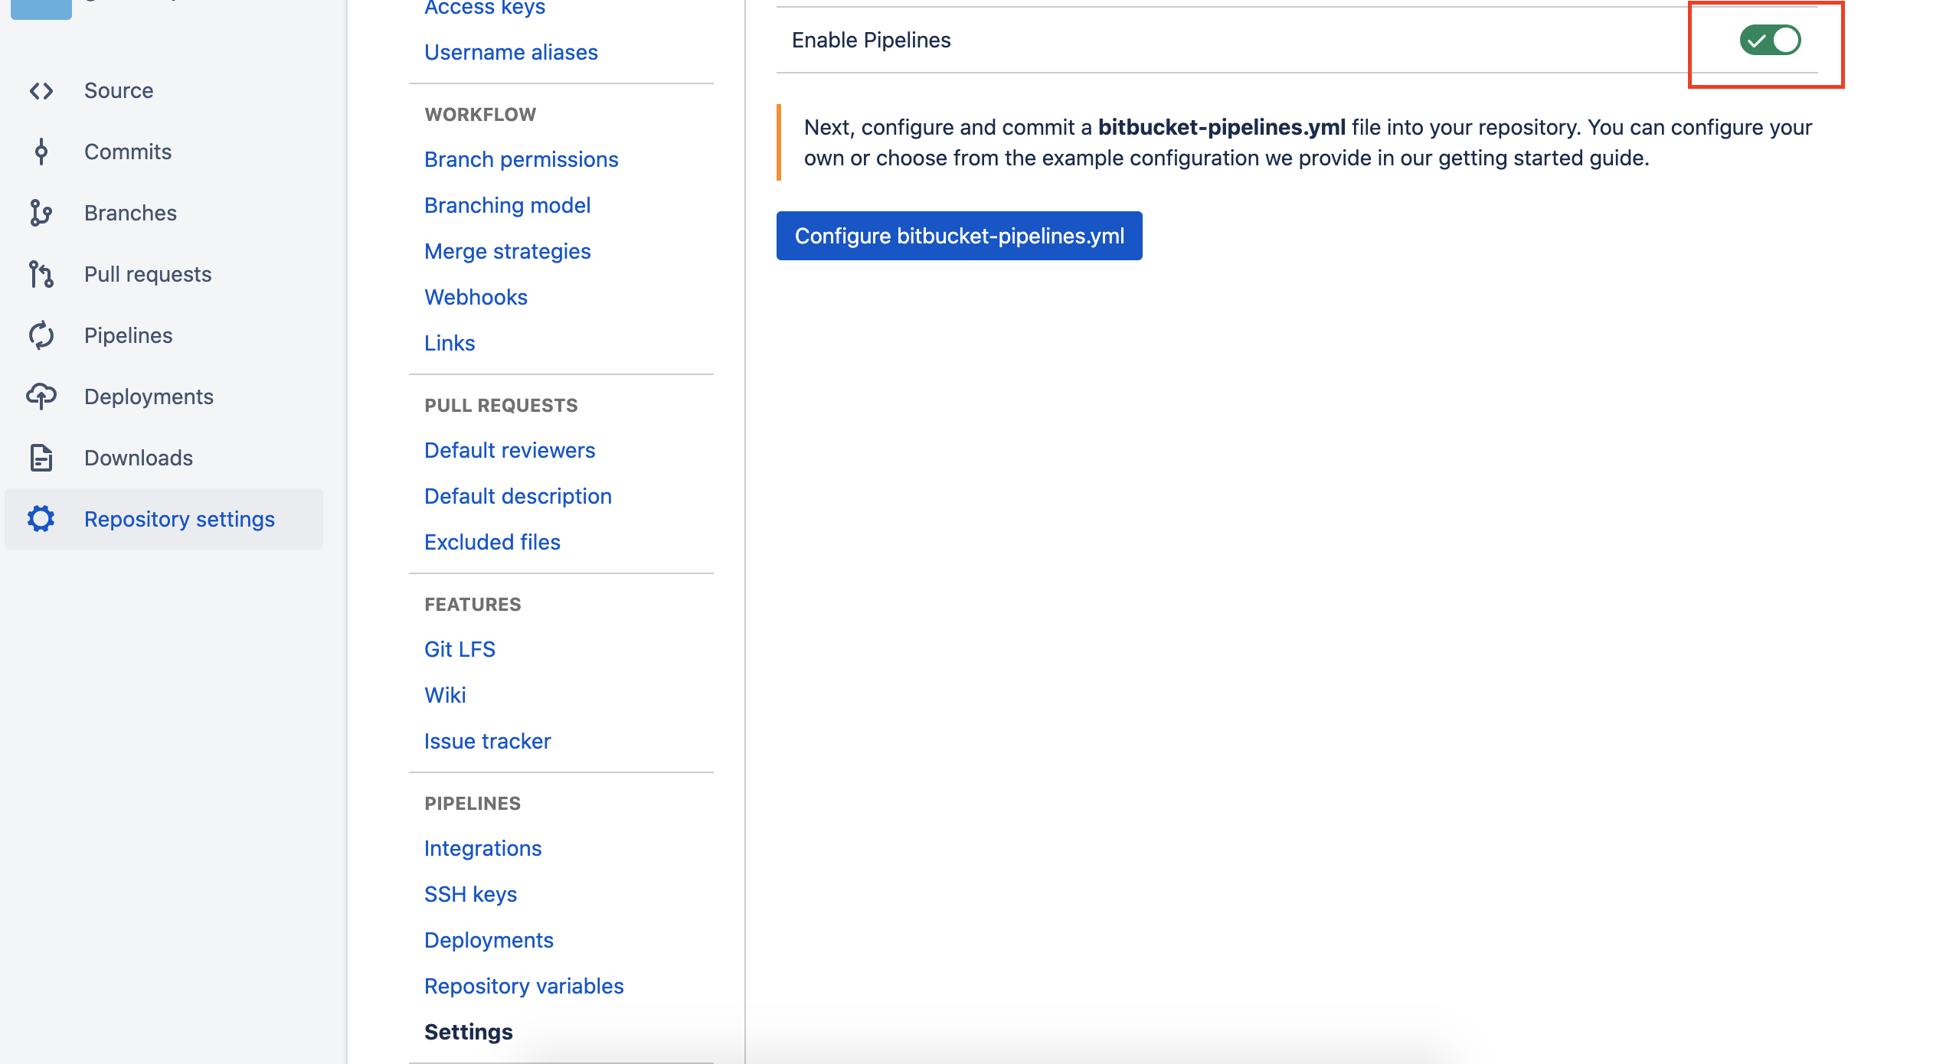Open the Repository variables page
This screenshot has width=1933, height=1064.
pyautogui.click(x=524, y=986)
